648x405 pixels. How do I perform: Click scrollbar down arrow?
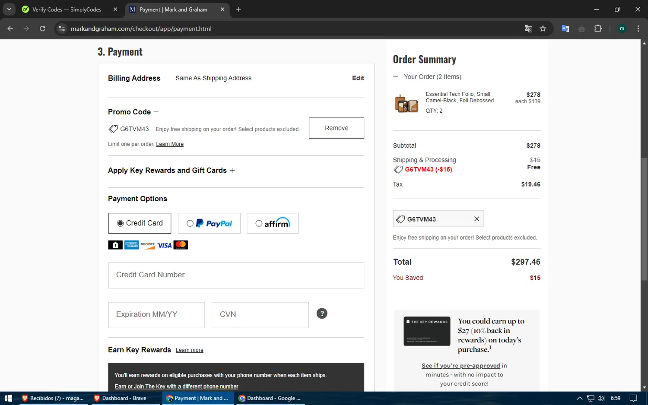pos(644,388)
